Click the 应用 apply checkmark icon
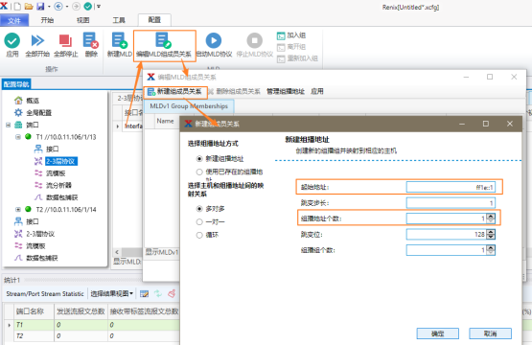 12,40
